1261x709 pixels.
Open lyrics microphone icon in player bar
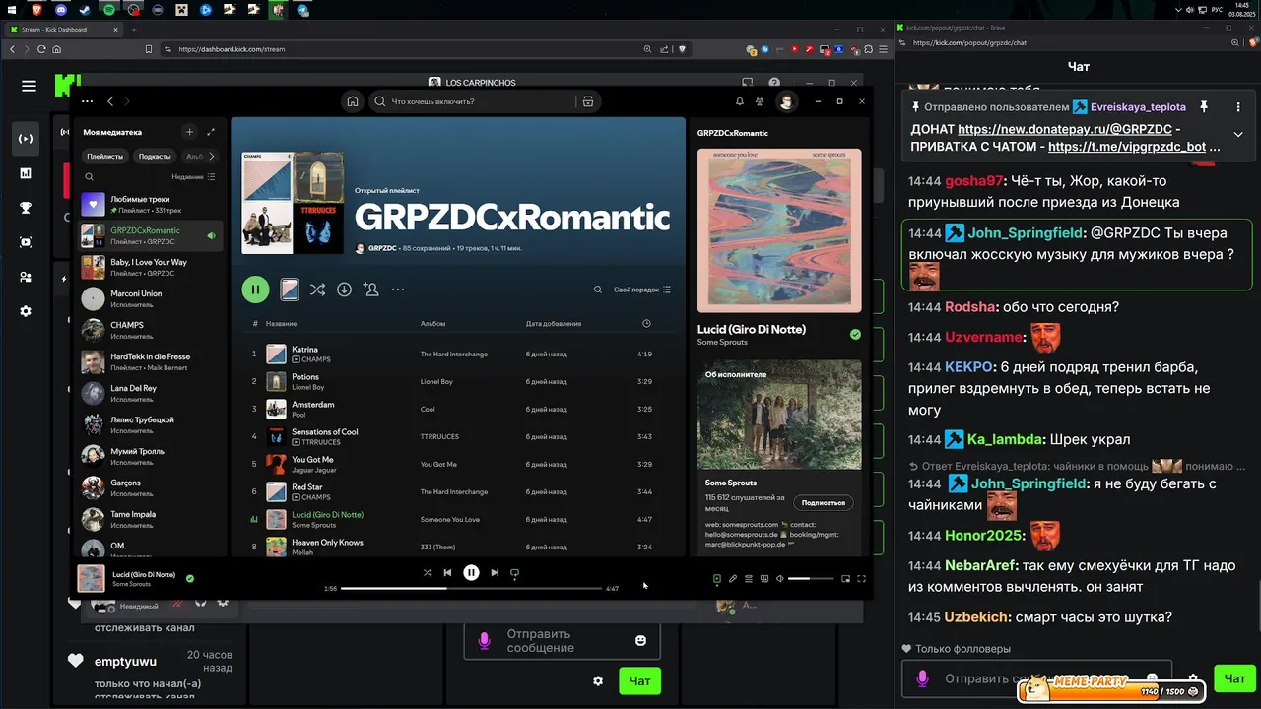tap(733, 579)
